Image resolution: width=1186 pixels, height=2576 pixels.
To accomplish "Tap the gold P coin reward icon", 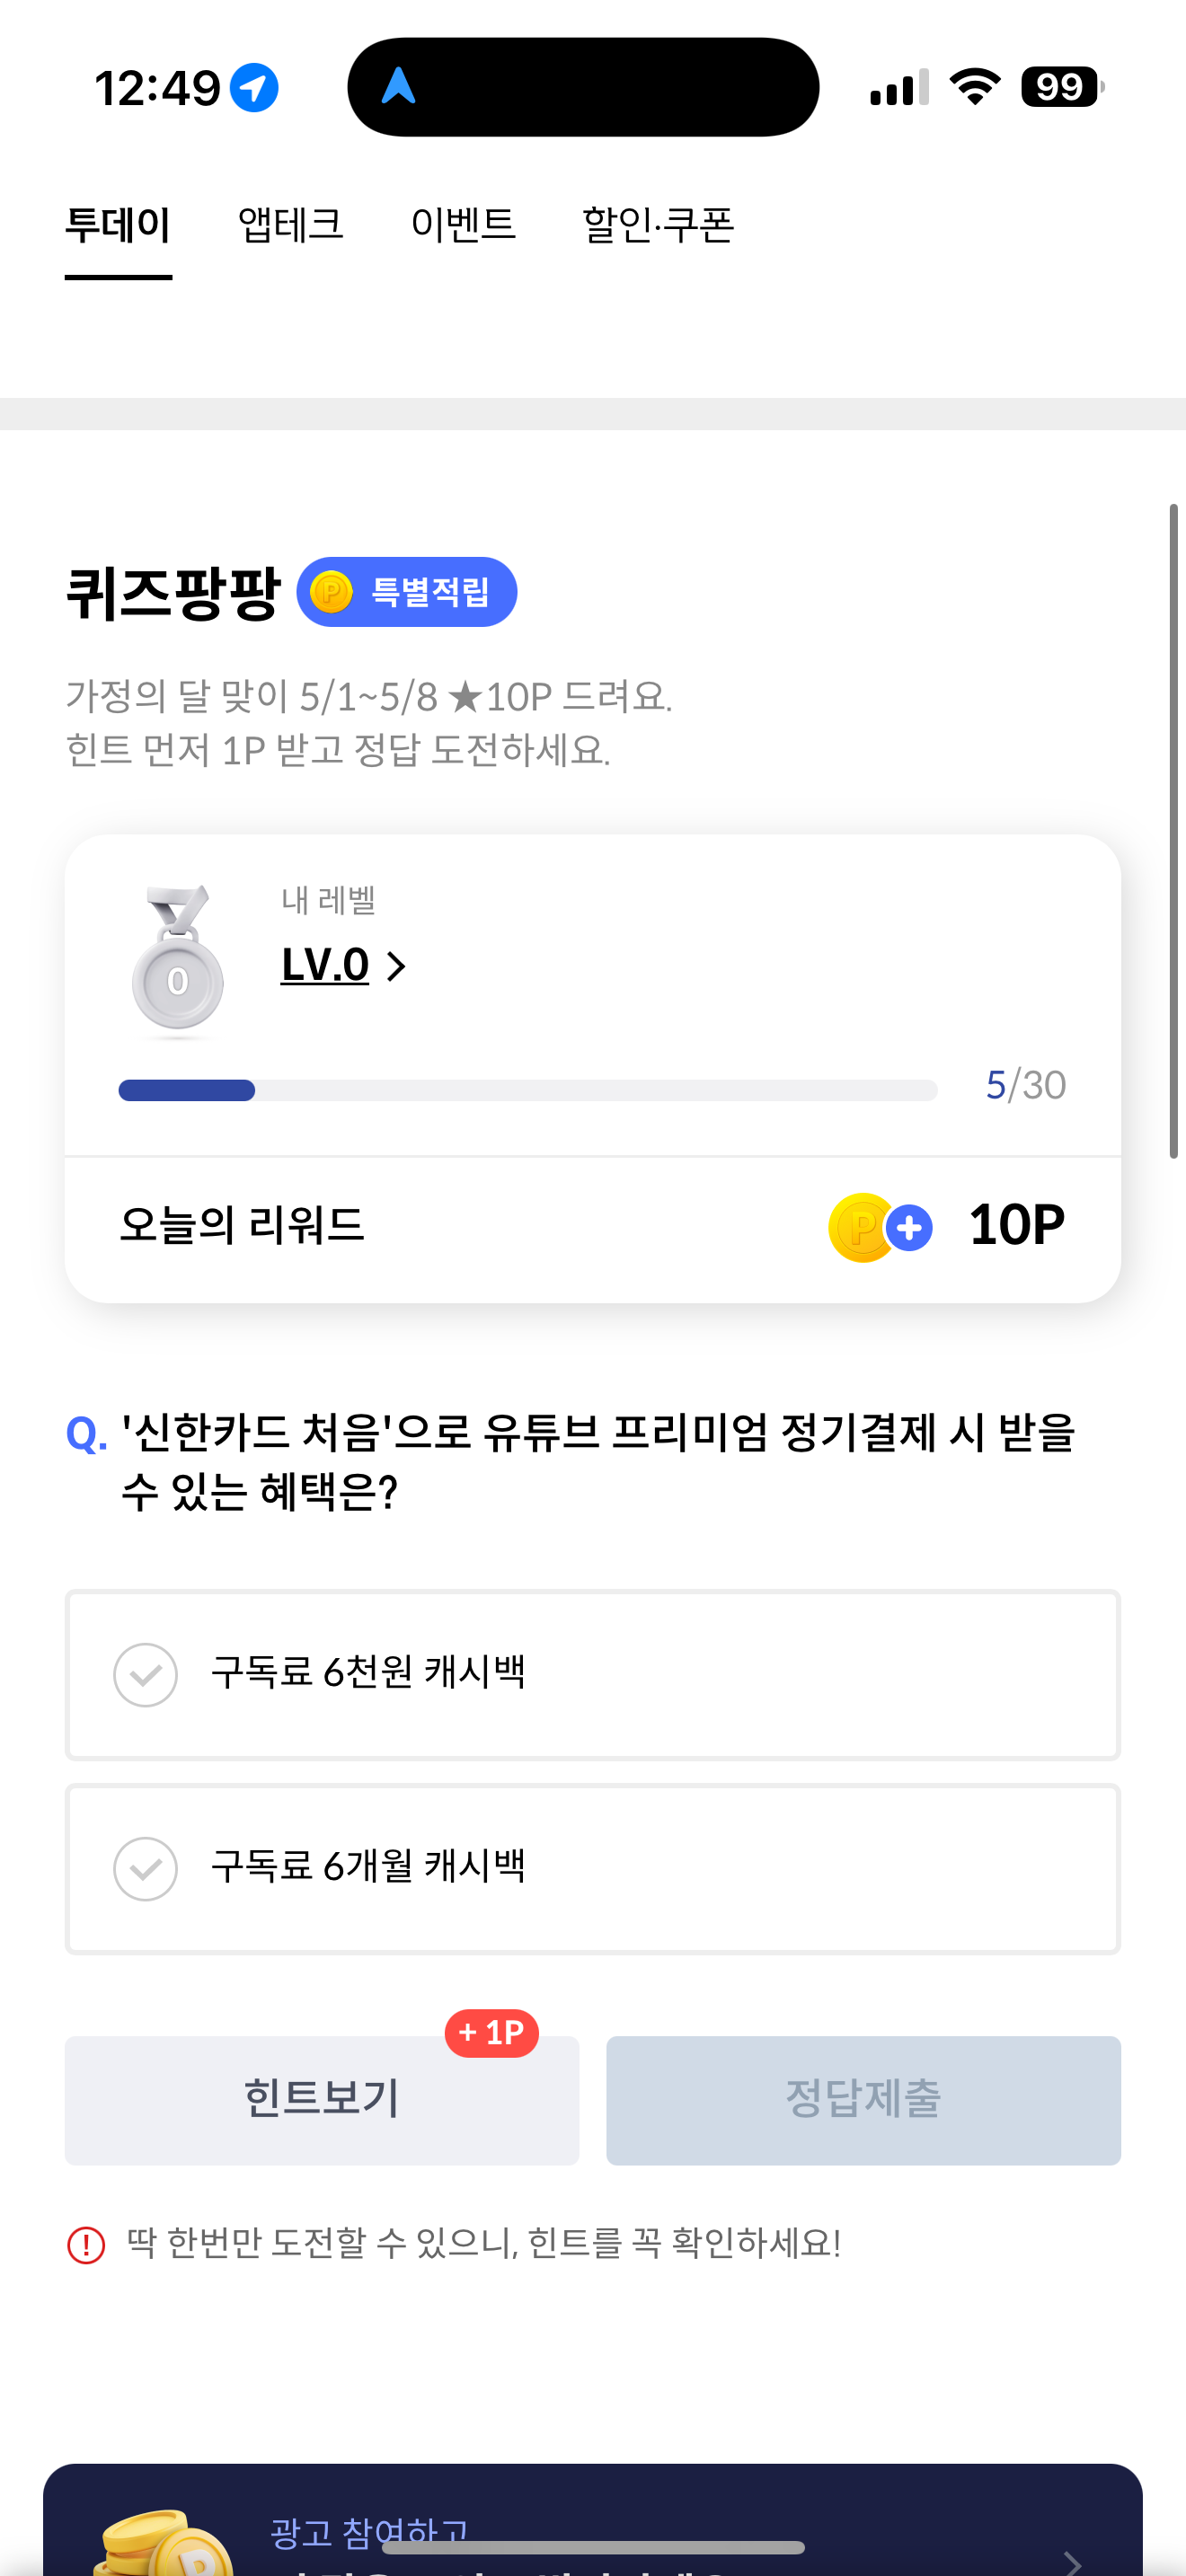I will click(x=861, y=1227).
